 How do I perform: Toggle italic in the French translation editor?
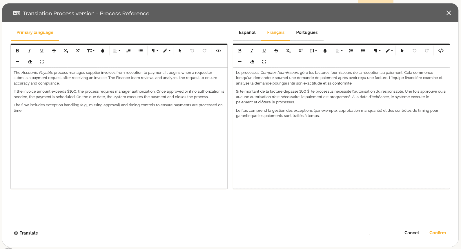pyautogui.click(x=252, y=51)
